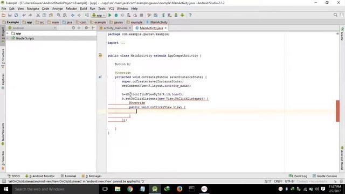Click the class gutter icon beside MainActivity
This screenshot has height=194, width=345.
tap(100, 56)
